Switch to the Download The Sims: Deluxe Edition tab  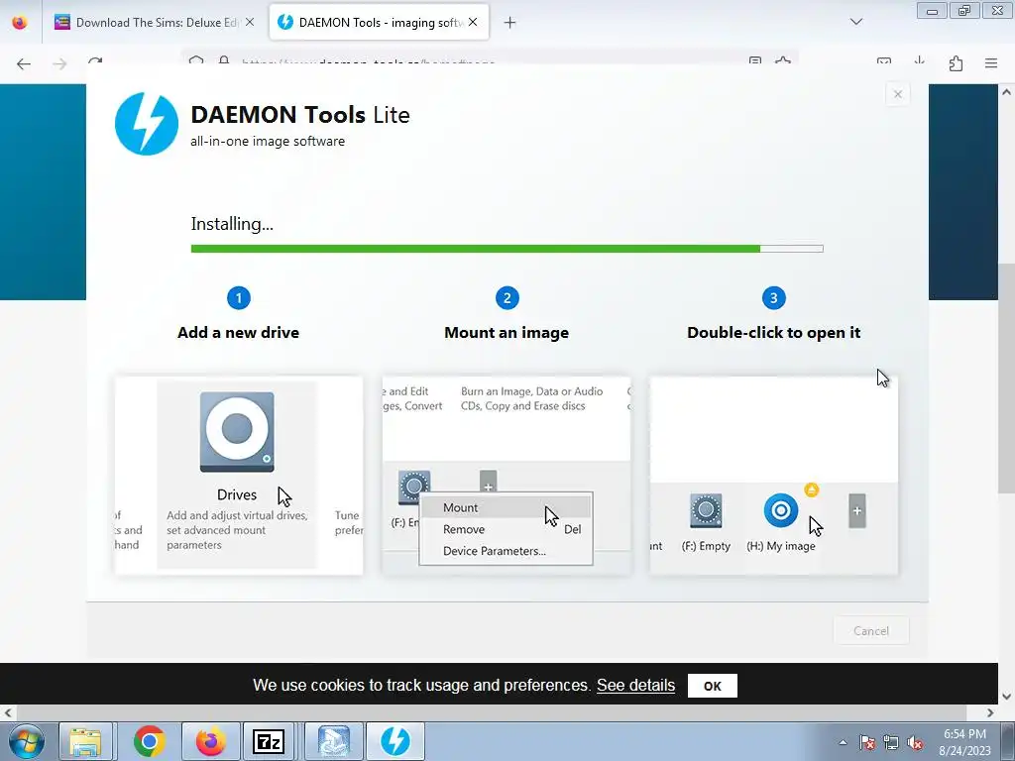(156, 23)
